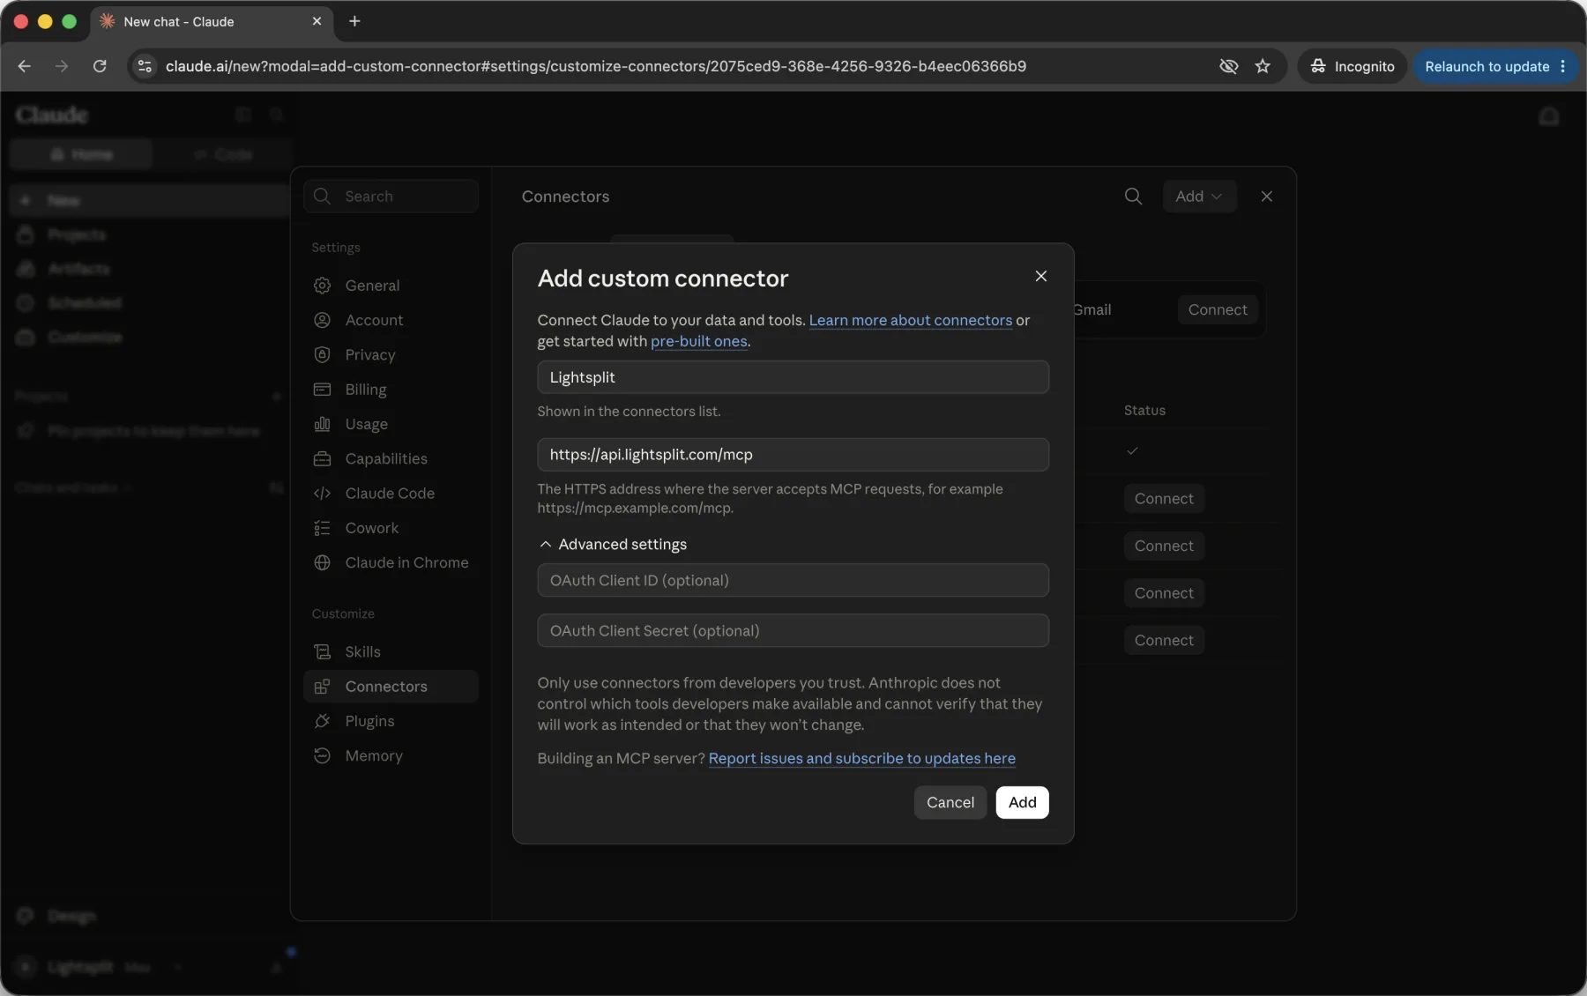Close the Add custom connector dialog
This screenshot has height=996, width=1587.
1040,277
